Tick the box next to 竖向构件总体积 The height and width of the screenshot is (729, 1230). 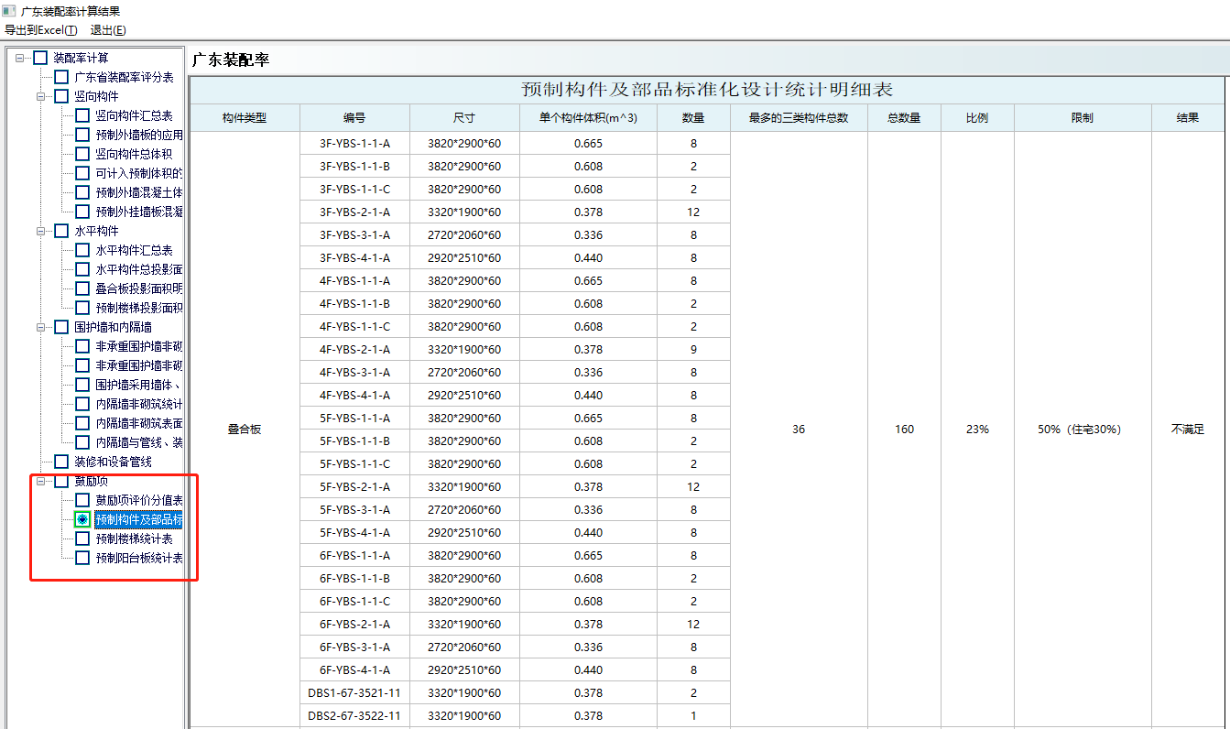(x=82, y=154)
